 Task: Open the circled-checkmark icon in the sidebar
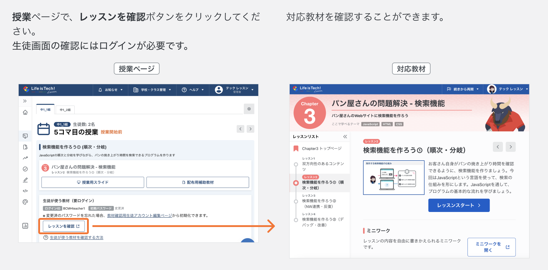click(25, 169)
